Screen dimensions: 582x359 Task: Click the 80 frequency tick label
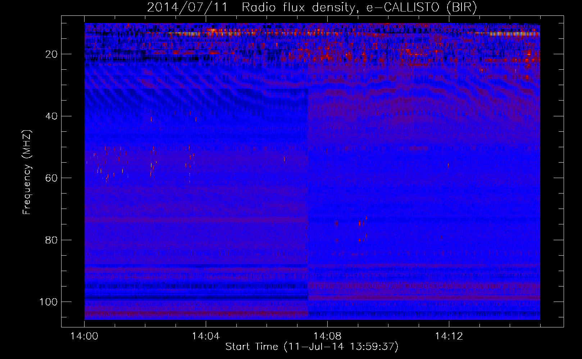coord(52,240)
